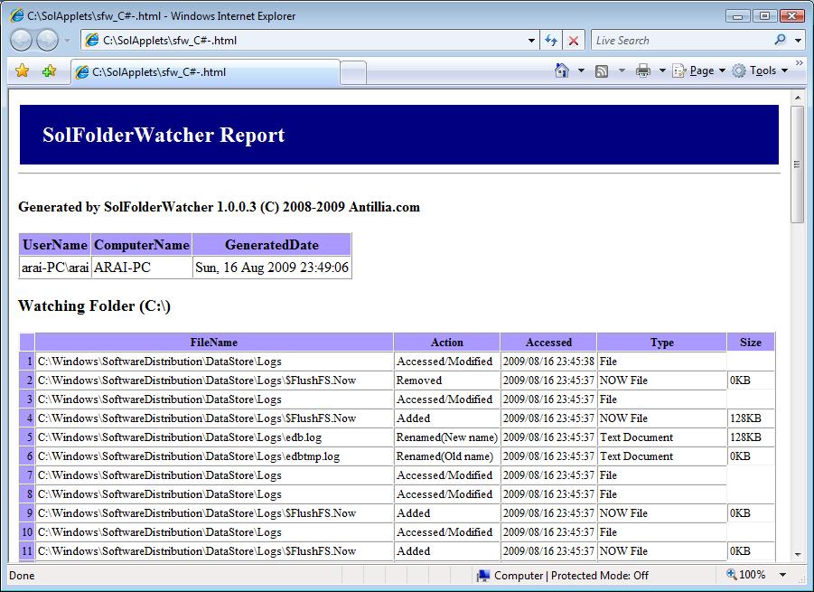Expand the address bar URL dropdown
The width and height of the screenshot is (814, 592).
531,41
